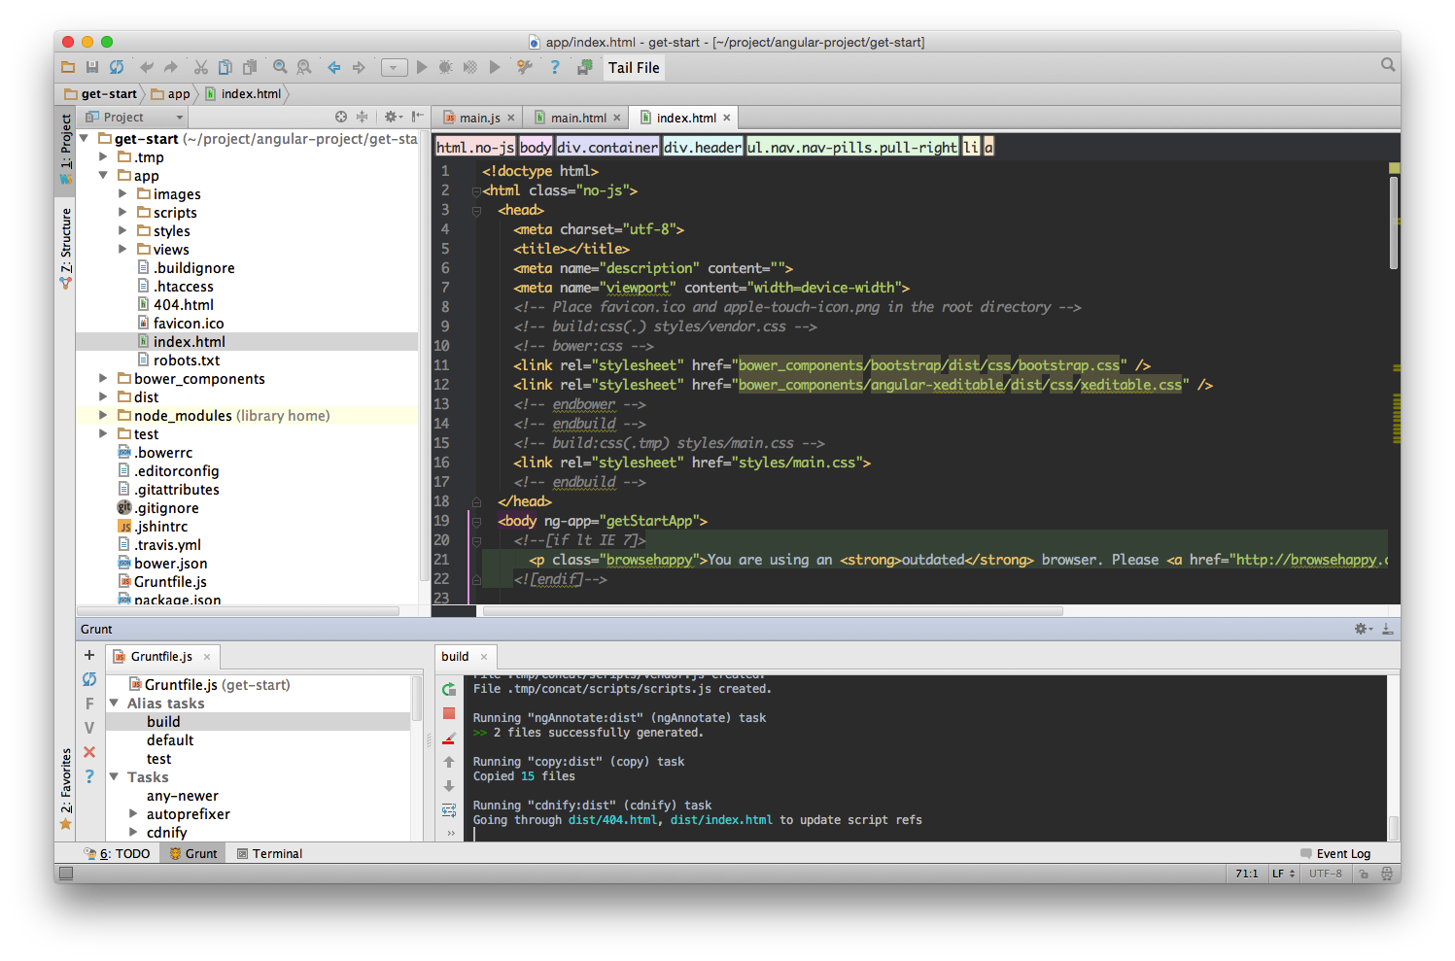This screenshot has height=961, width=1455.
Task: Stop the running Grunt task
Action: 449,713
